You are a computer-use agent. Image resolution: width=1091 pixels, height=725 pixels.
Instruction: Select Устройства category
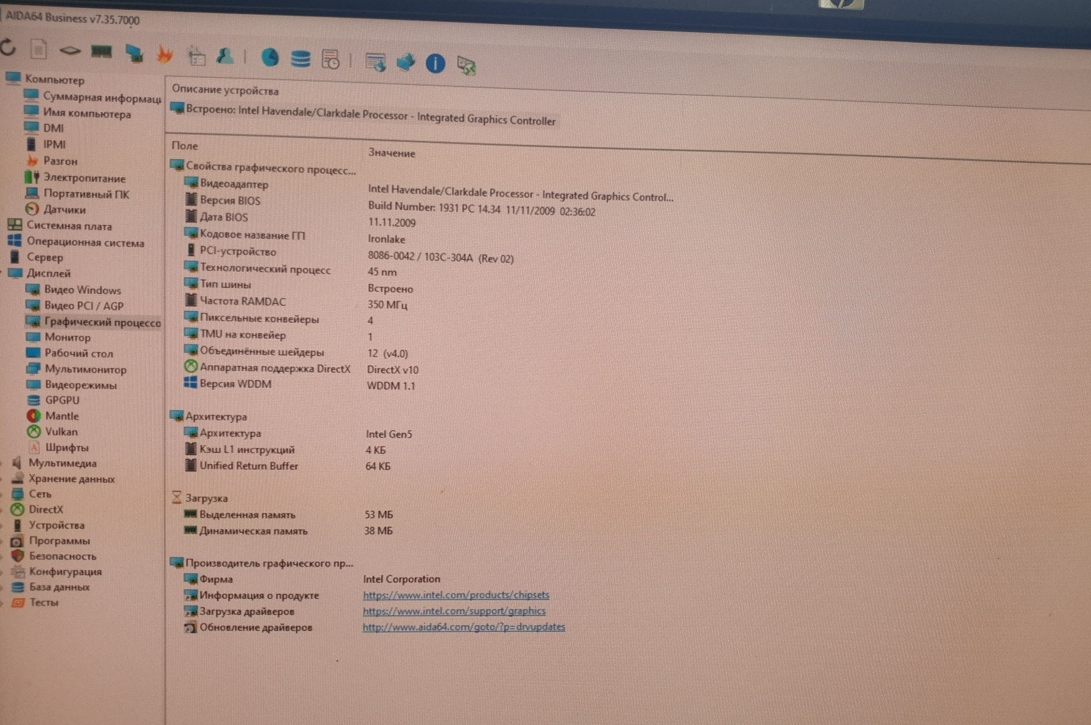click(48, 525)
